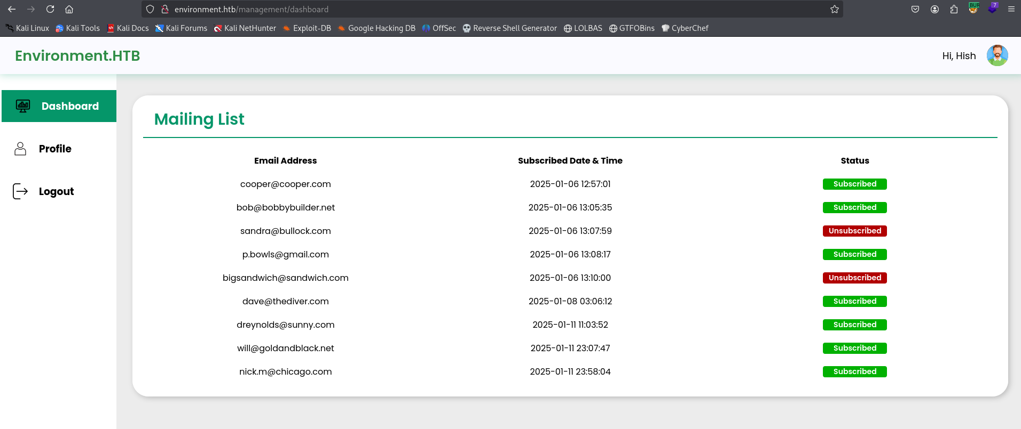This screenshot has height=429, width=1021.
Task: Bookmark this page with the star icon
Action: [834, 9]
